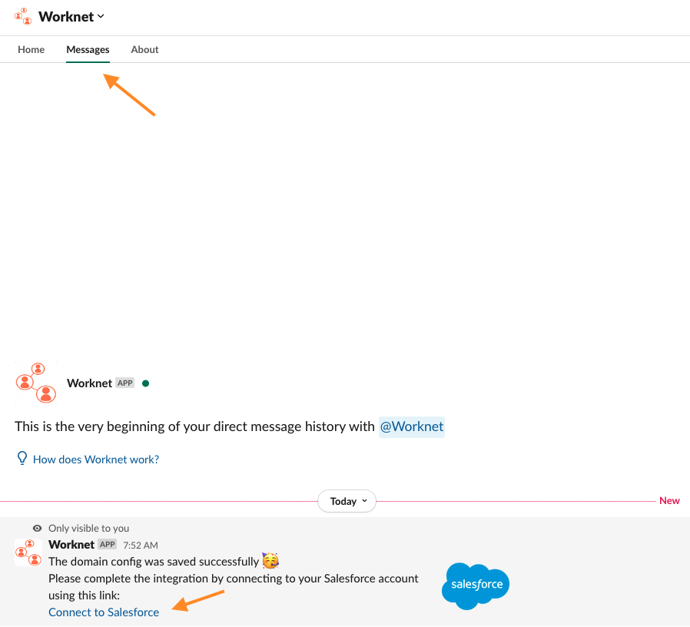Select the Messages tab
Screen dimensions: 690x627
[x=88, y=50]
